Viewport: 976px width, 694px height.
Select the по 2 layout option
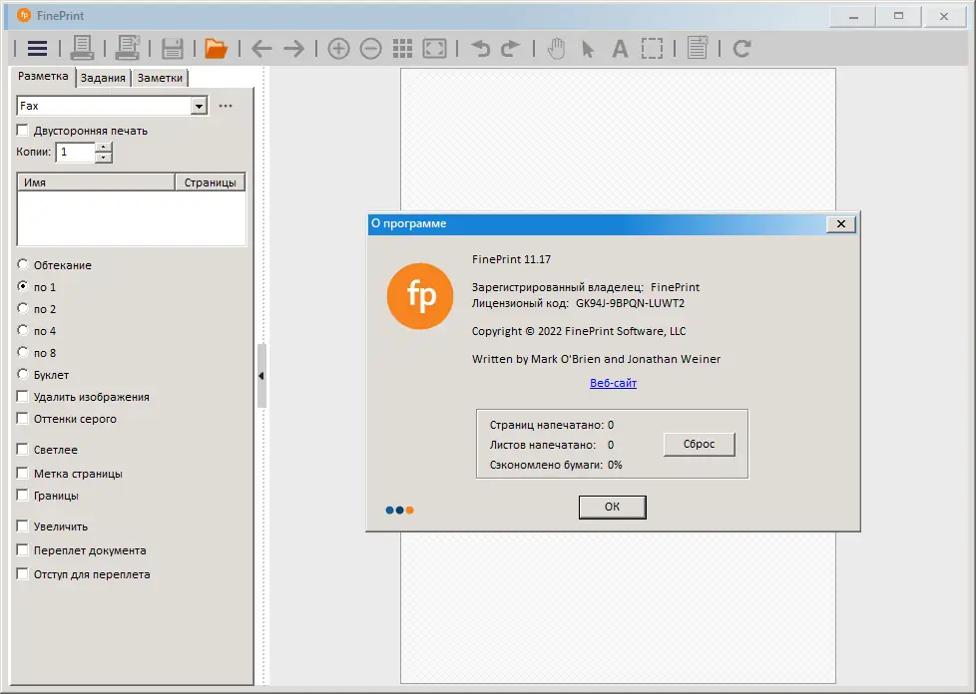22,308
